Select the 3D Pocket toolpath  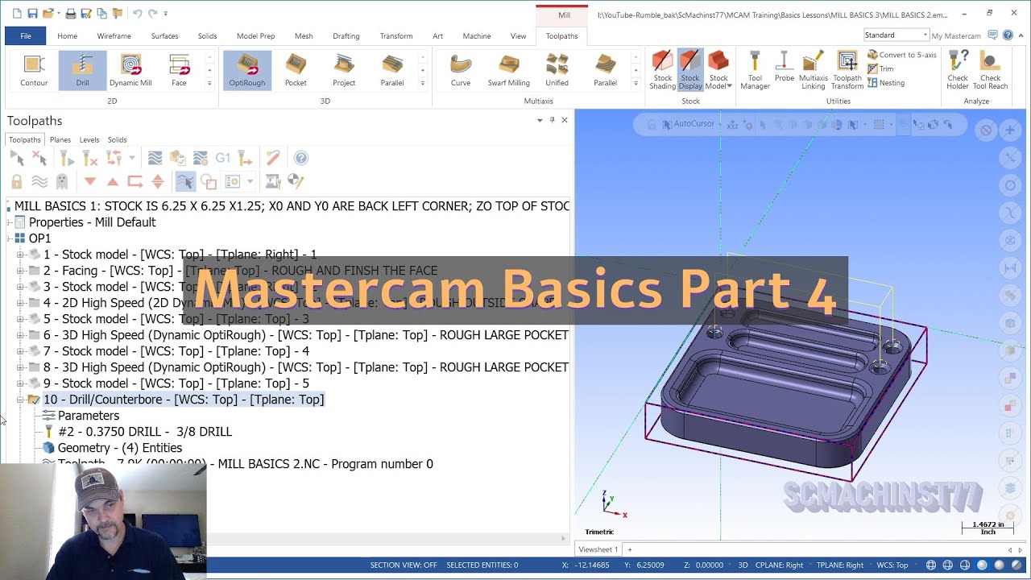click(296, 70)
